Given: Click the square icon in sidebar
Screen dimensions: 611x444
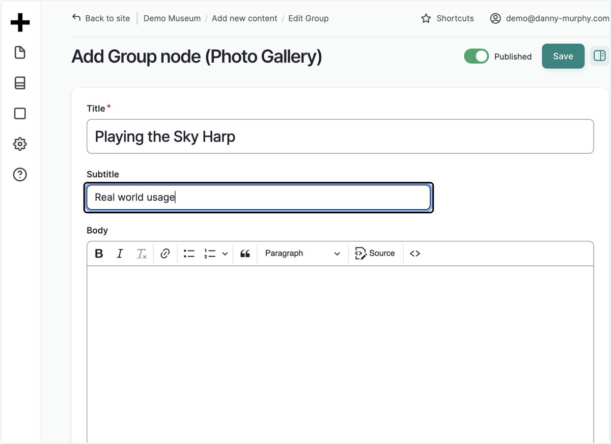Looking at the screenshot, I should click(20, 114).
